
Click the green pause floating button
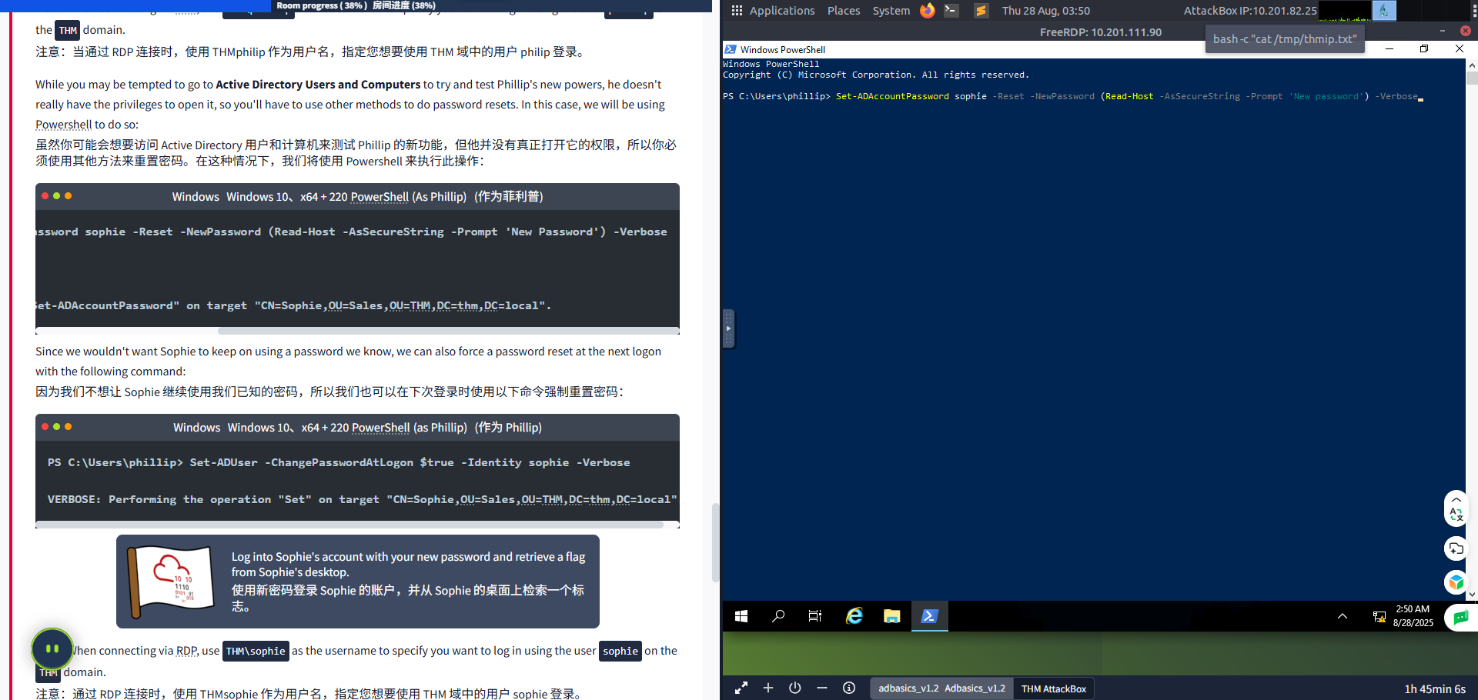[x=52, y=648]
